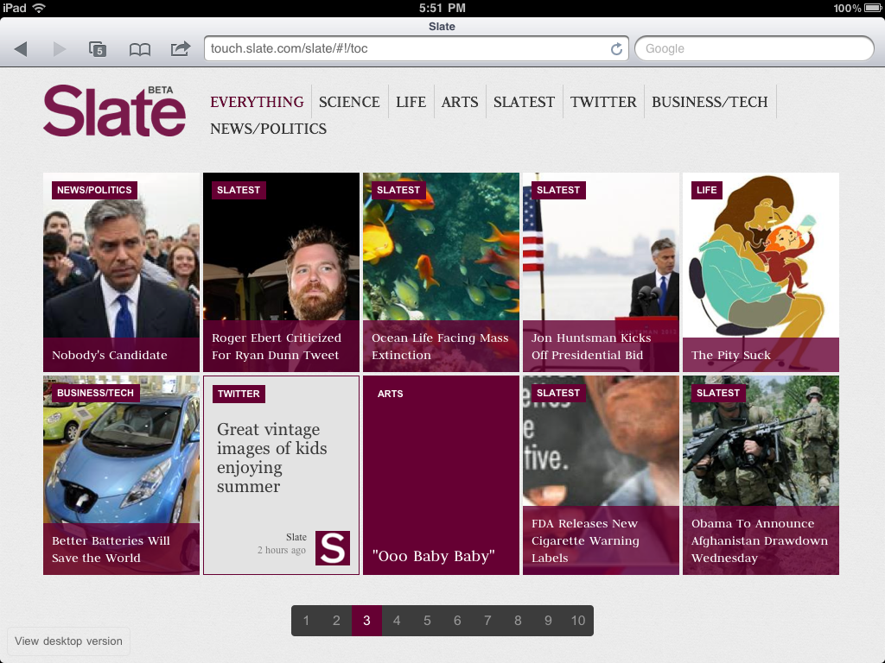This screenshot has width=885, height=663.
Task: Open FDA Releases New Cigarette Warning Labels
Action: pos(602,476)
